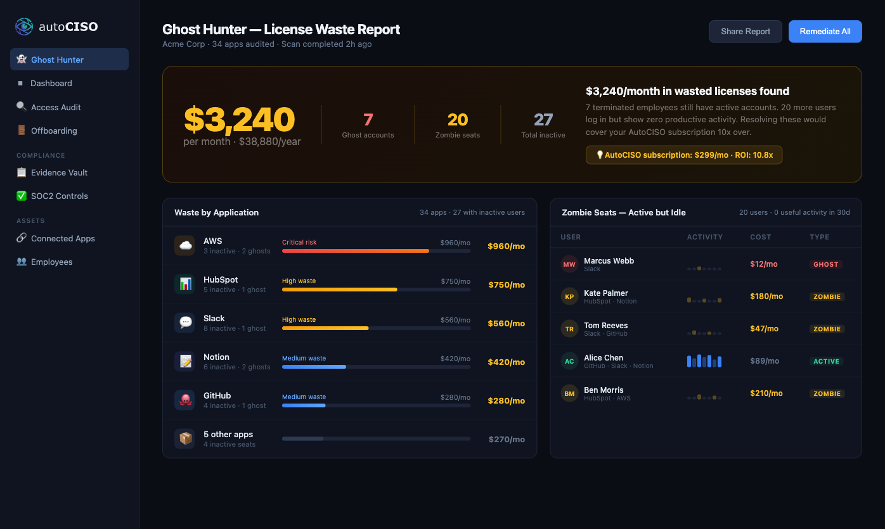Click the BM avatar for Ben Morris

click(x=569, y=393)
